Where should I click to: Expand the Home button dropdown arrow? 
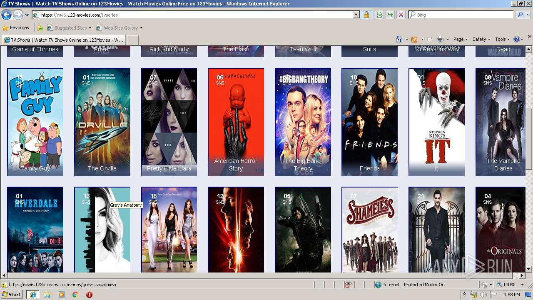[407, 40]
